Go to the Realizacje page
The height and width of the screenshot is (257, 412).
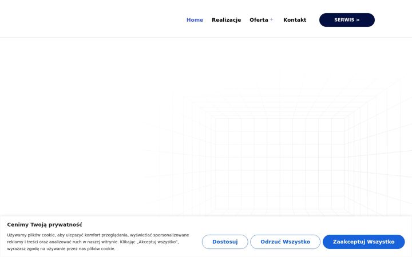[226, 20]
